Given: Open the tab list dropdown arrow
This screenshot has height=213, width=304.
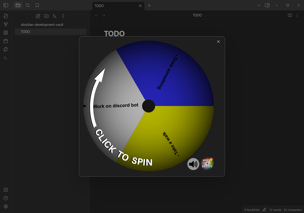Looking at the screenshot, I should point(259,5).
